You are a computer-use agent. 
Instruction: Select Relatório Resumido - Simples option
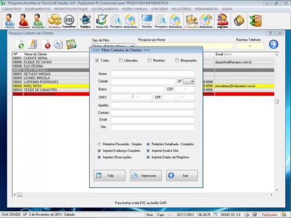(99, 144)
